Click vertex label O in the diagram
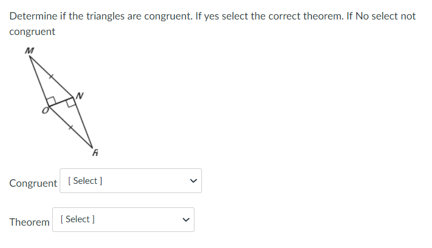 [x=44, y=109]
